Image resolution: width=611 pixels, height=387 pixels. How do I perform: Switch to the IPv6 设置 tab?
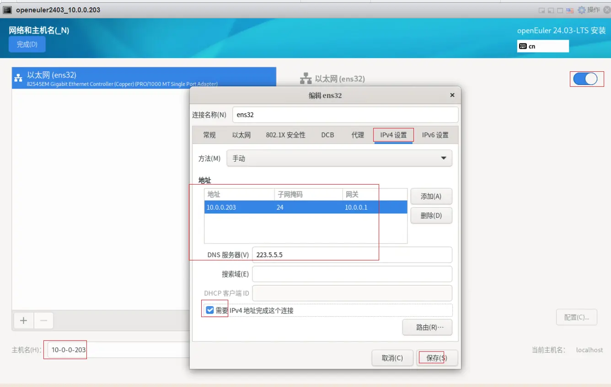click(435, 135)
